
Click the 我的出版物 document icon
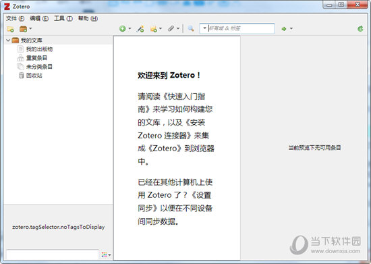pos(21,49)
